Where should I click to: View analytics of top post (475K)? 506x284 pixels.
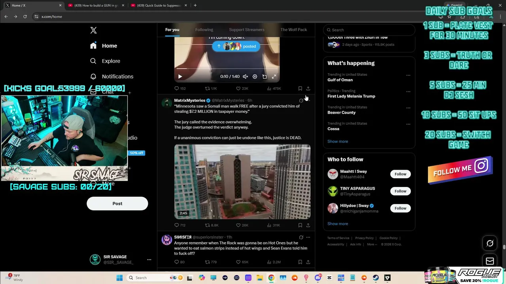[274, 88]
